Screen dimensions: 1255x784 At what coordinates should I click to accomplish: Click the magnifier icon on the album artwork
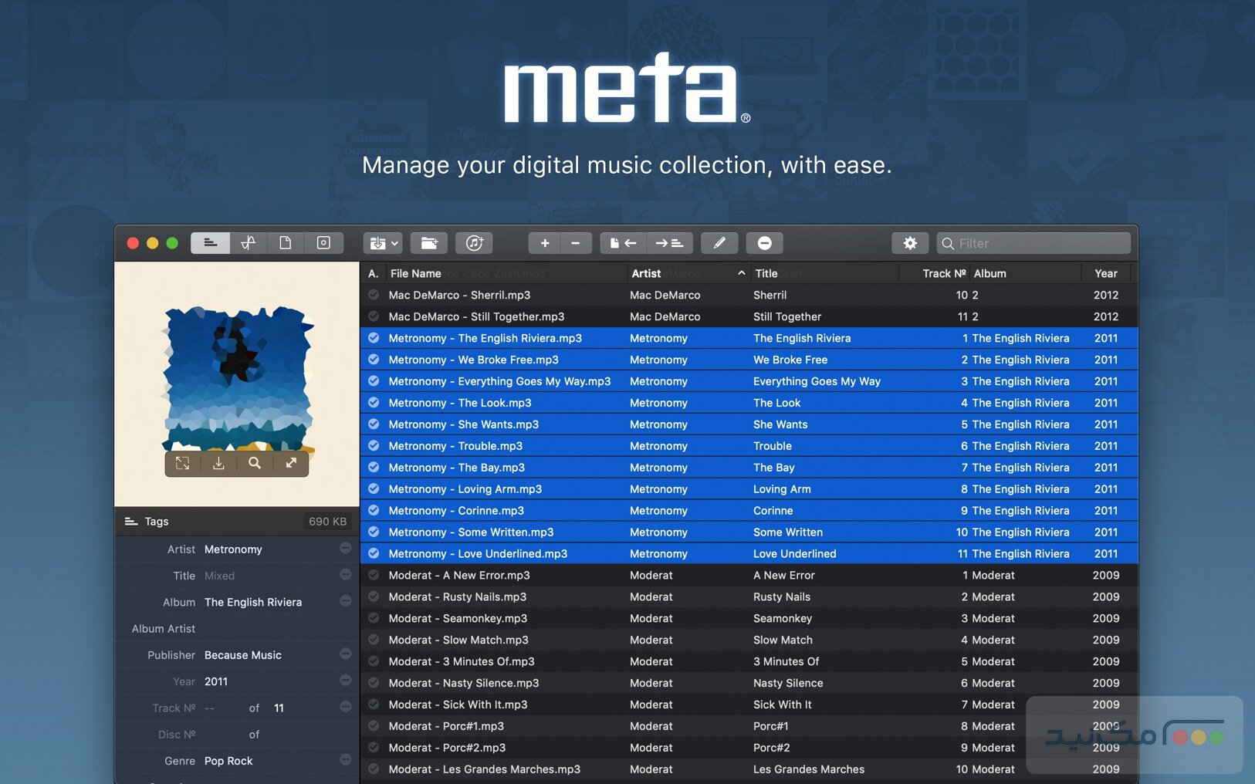tap(255, 463)
